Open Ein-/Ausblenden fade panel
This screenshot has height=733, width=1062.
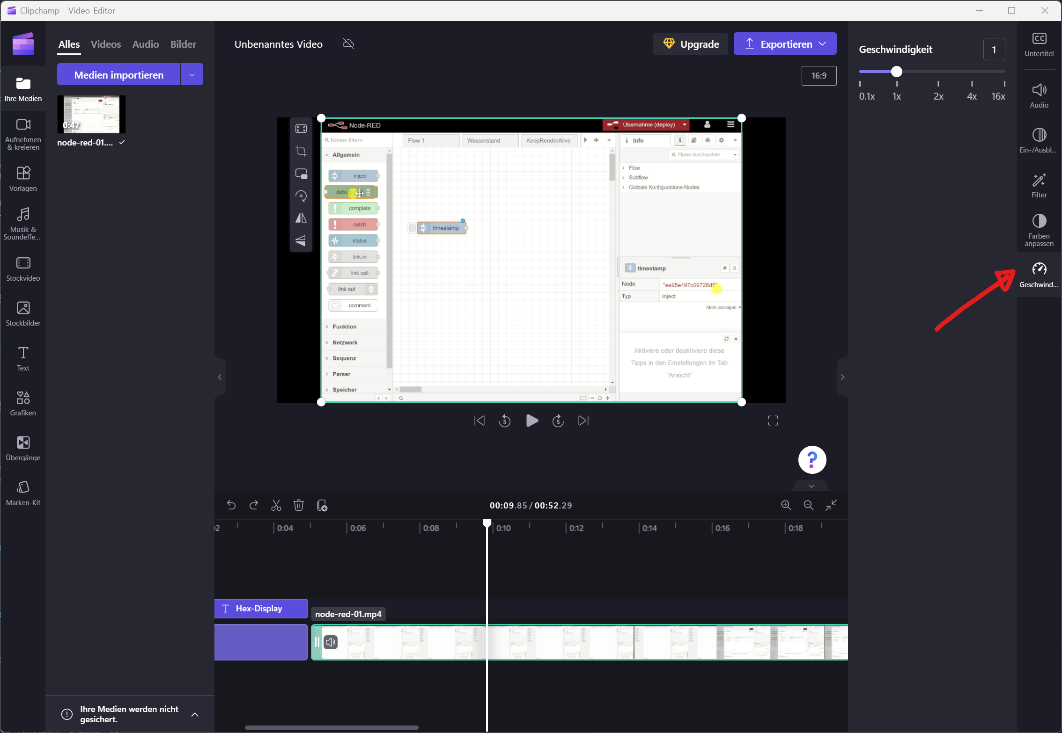point(1039,141)
